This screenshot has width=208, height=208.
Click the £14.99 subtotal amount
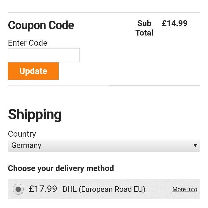pyautogui.click(x=174, y=23)
